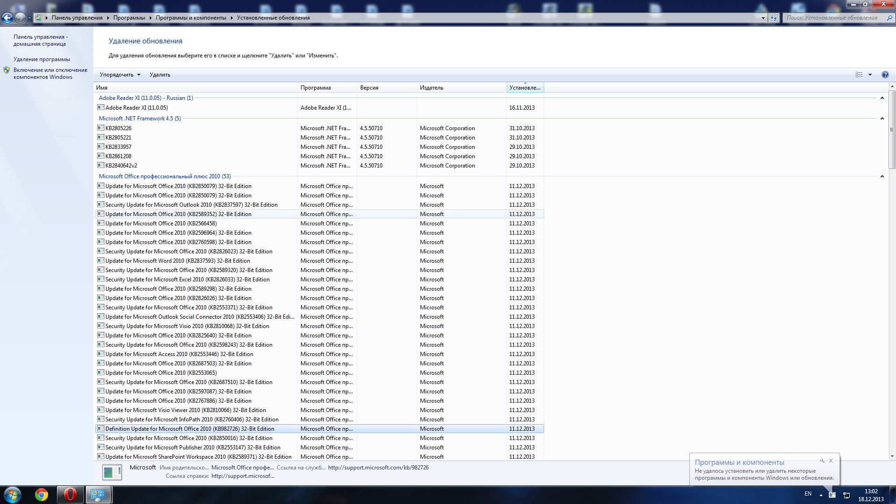Click Установленные обновления breadcrumb

click(273, 18)
